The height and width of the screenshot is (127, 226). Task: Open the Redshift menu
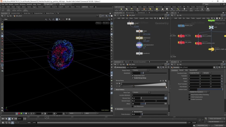pyautogui.click(x=29, y=4)
